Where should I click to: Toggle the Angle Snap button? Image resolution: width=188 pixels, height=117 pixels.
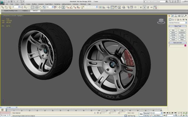pyautogui.click(x=71, y=7)
